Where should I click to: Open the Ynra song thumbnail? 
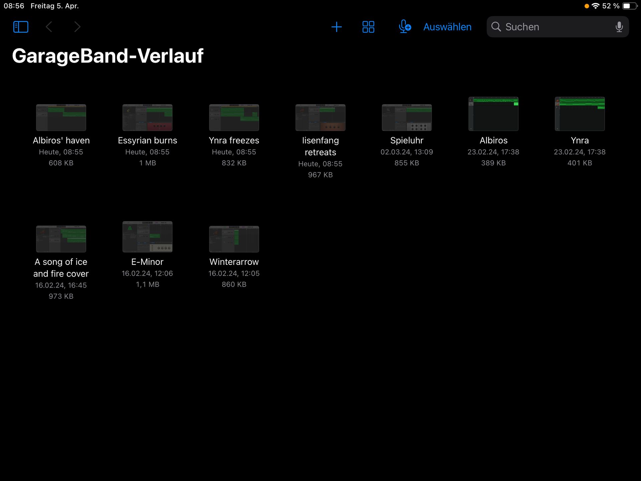point(580,114)
